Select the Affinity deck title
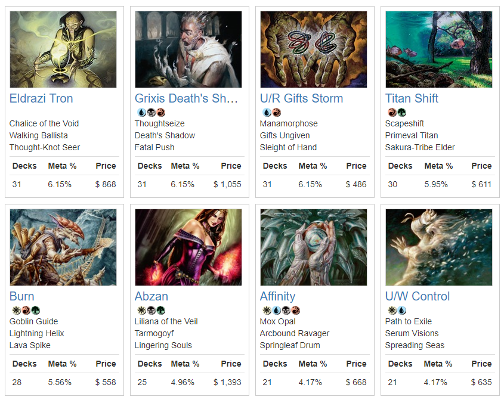The image size is (504, 400). click(277, 296)
